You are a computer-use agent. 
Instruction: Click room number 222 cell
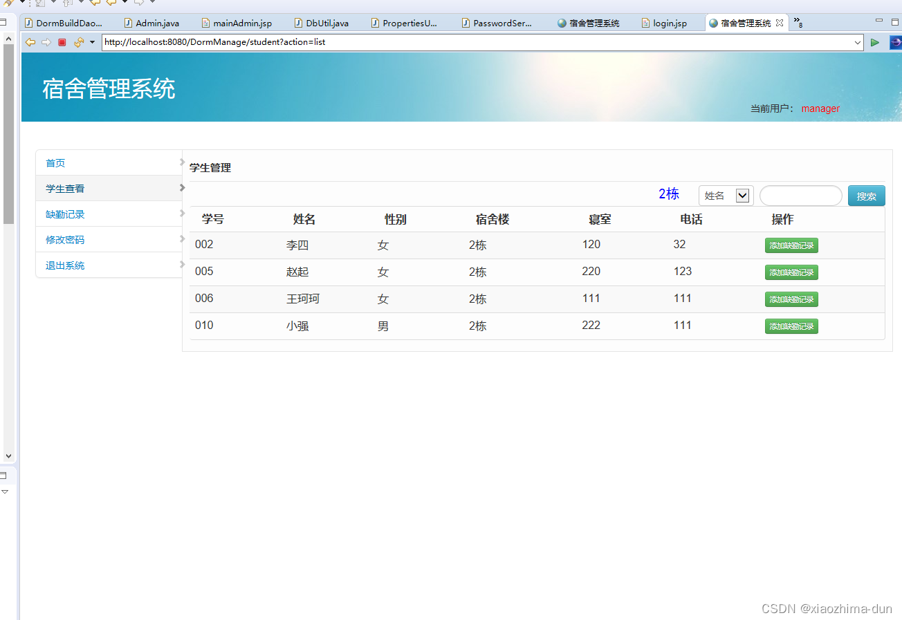coord(591,326)
